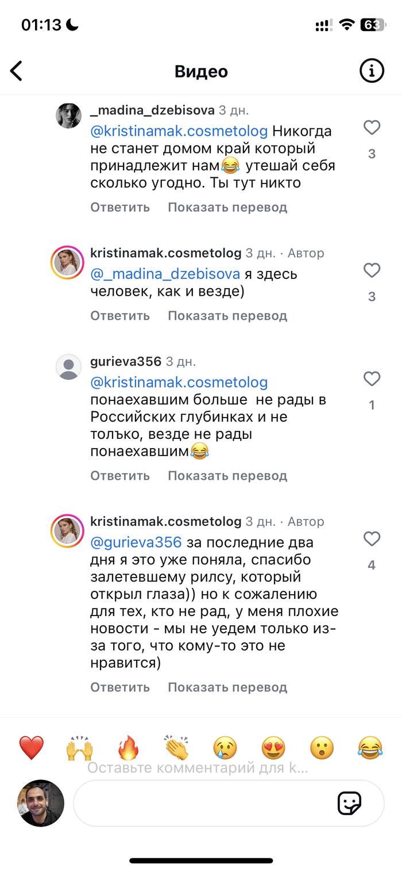
Task: Show translation of the last author reply
Action: 227,687
